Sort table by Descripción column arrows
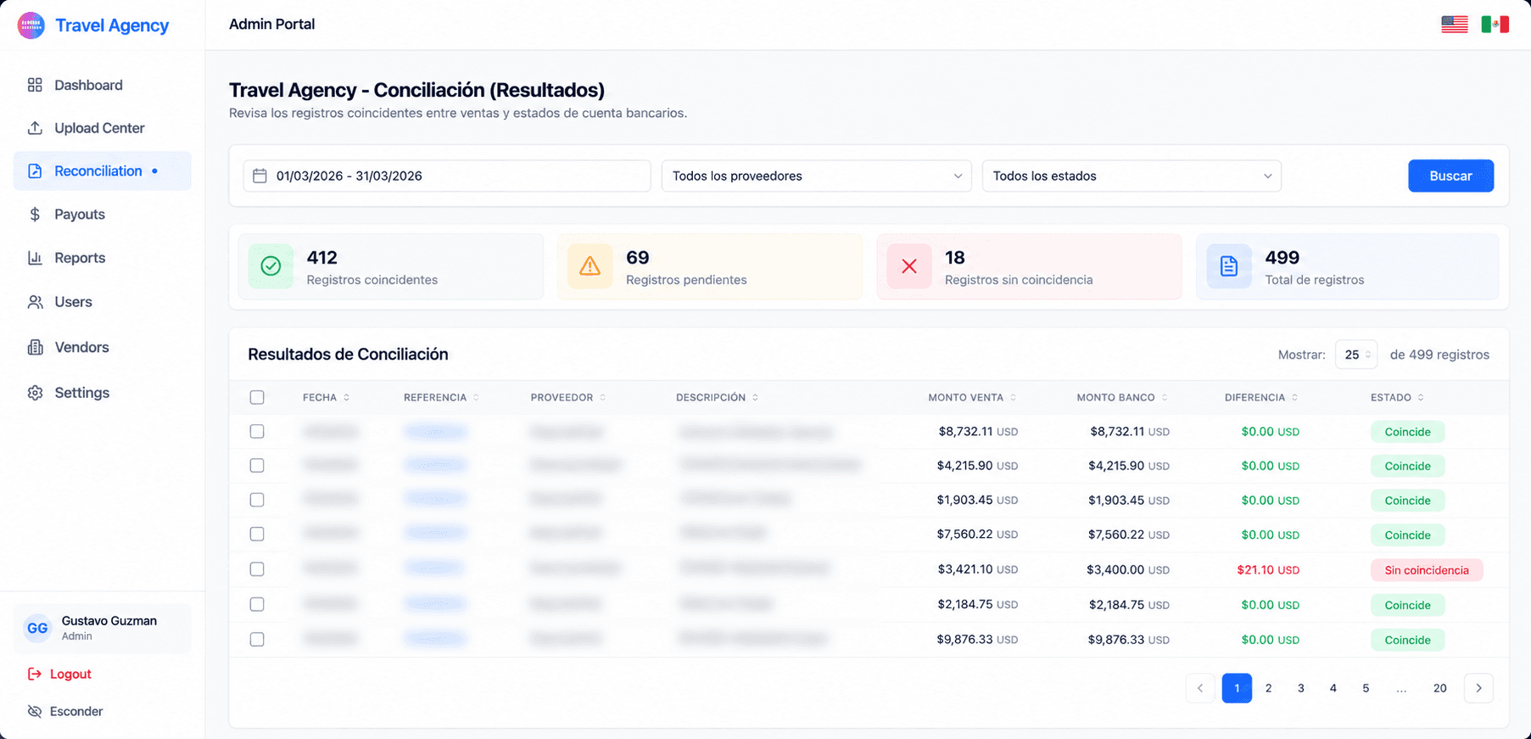 (x=755, y=397)
